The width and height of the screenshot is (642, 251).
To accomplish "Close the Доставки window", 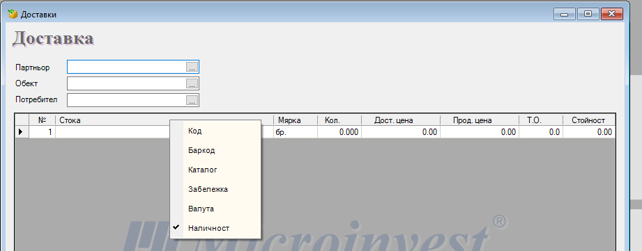I will (x=612, y=15).
